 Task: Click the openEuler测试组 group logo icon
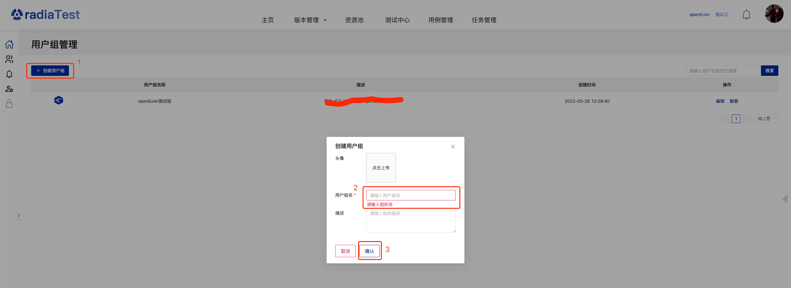pos(59,101)
